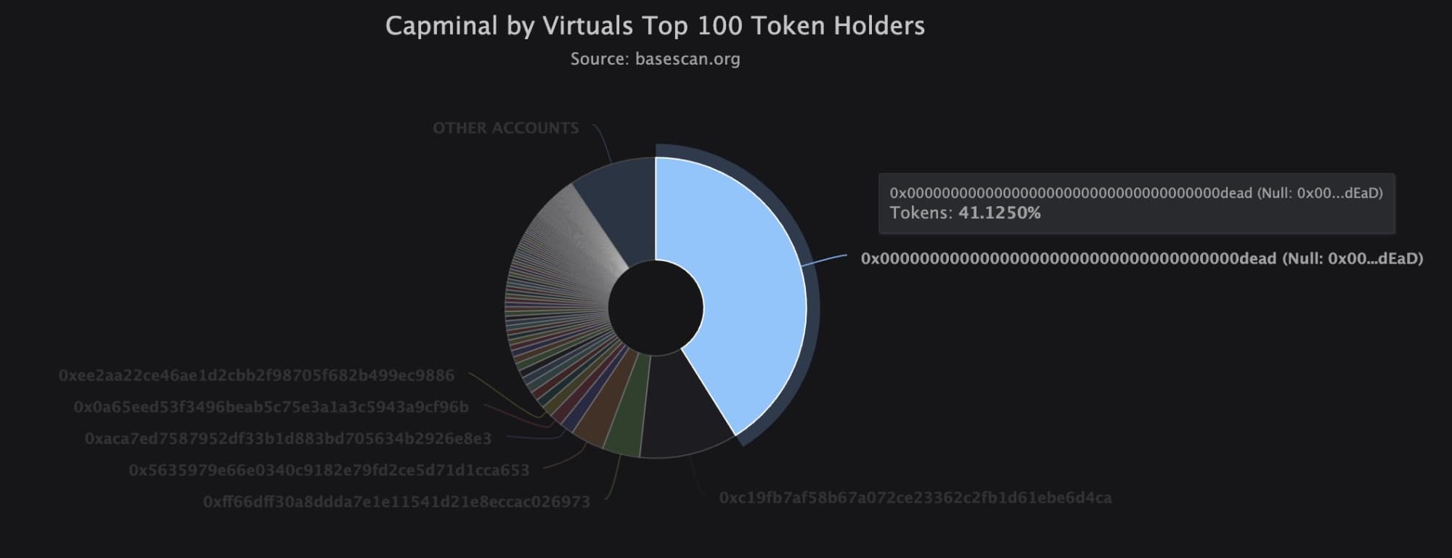Select the 0x000…dead Null address label
1452x558 pixels.
pos(1141,259)
